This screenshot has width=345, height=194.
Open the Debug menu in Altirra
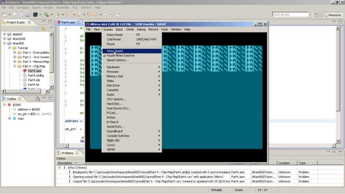[x=141, y=29]
